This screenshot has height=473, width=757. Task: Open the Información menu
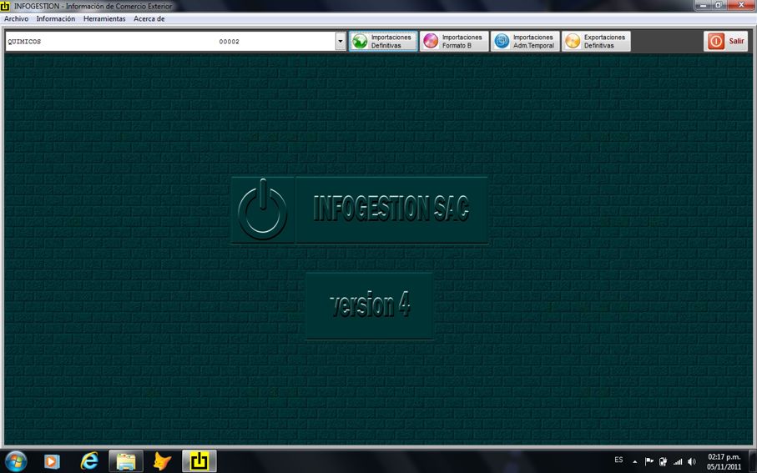(55, 18)
